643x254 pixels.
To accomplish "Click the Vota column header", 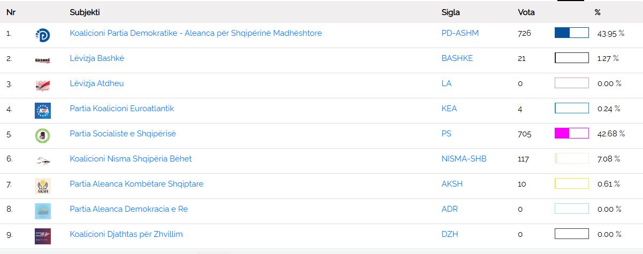I will tap(526, 12).
